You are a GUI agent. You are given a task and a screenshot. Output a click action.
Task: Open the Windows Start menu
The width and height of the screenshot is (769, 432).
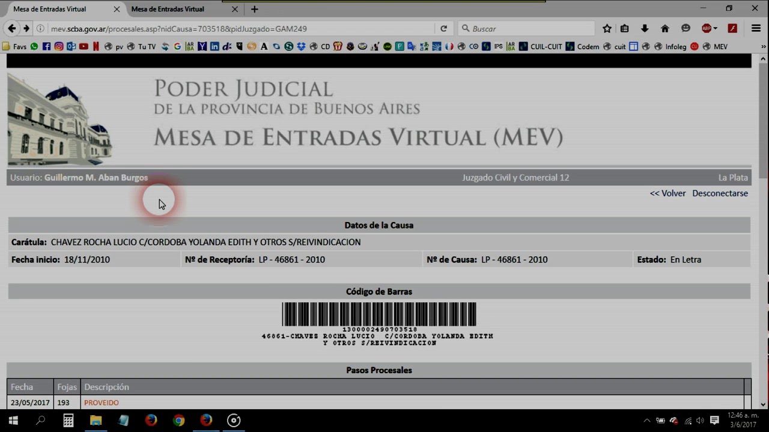tap(13, 421)
